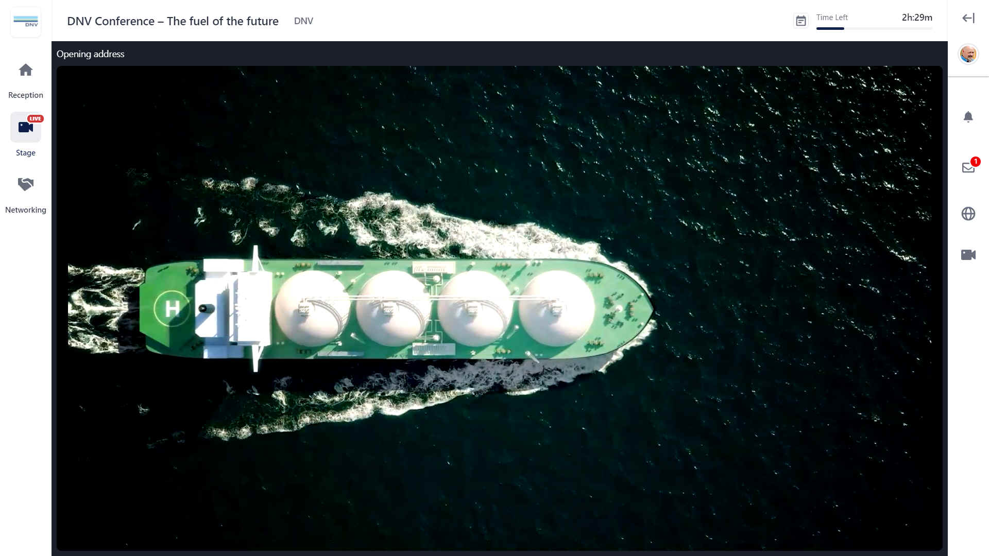Open the notifications bell icon

968,117
